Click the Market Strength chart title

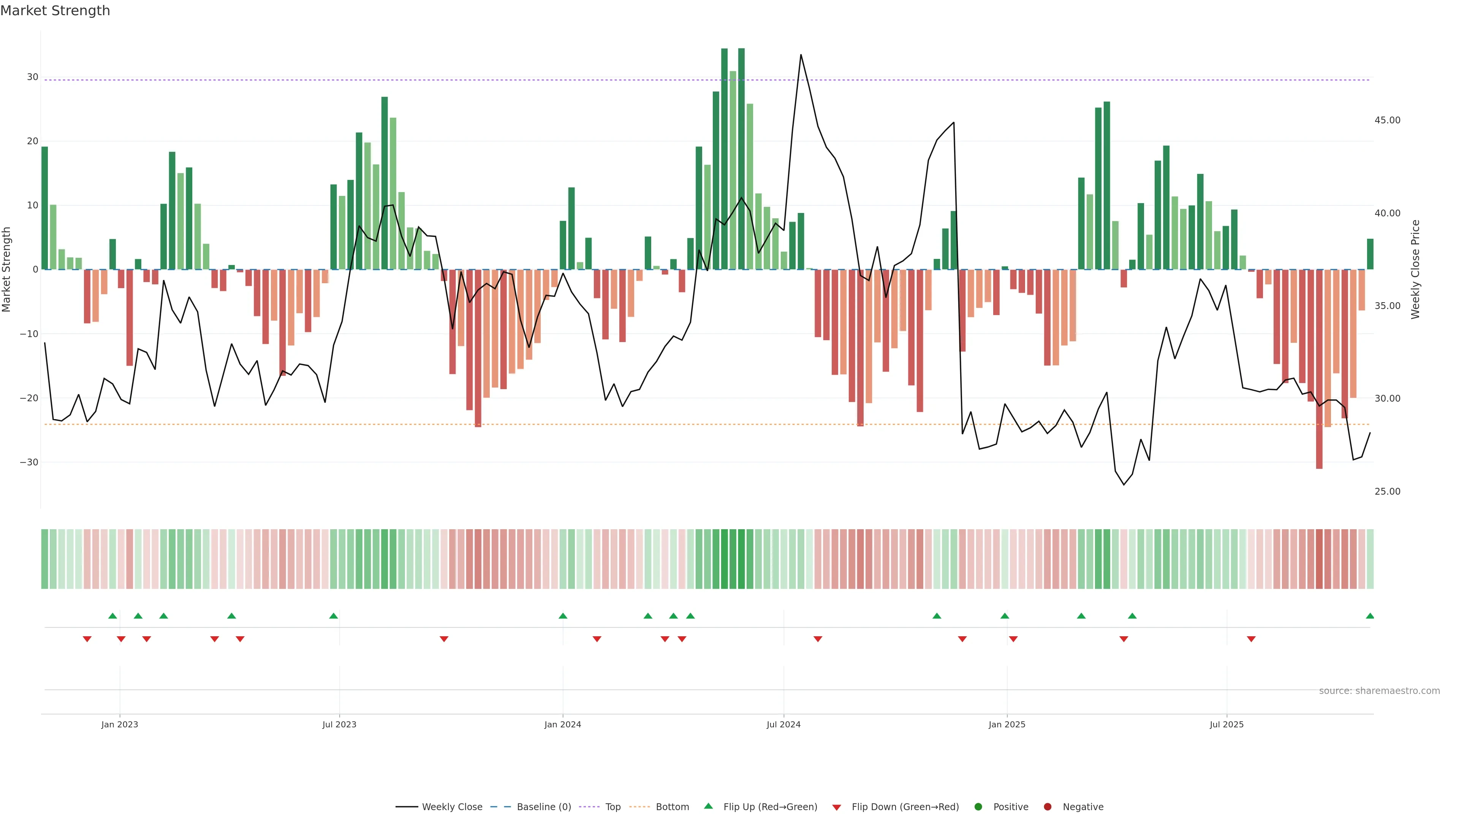(55, 11)
